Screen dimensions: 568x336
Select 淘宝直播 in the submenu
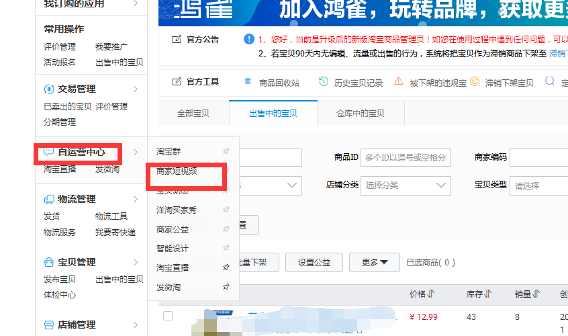tap(173, 268)
